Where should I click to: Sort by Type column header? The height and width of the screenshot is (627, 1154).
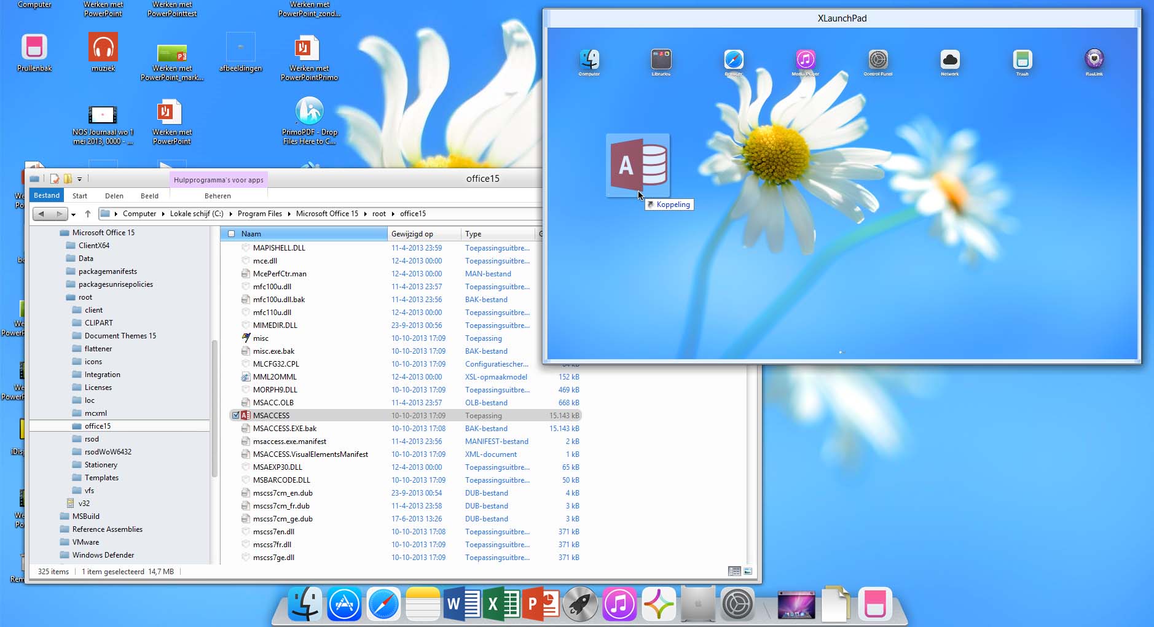pyautogui.click(x=498, y=233)
